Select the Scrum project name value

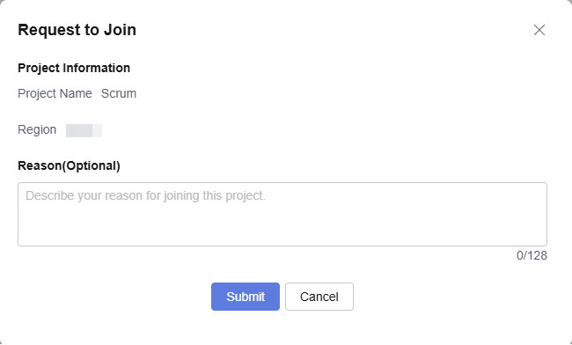tap(119, 93)
